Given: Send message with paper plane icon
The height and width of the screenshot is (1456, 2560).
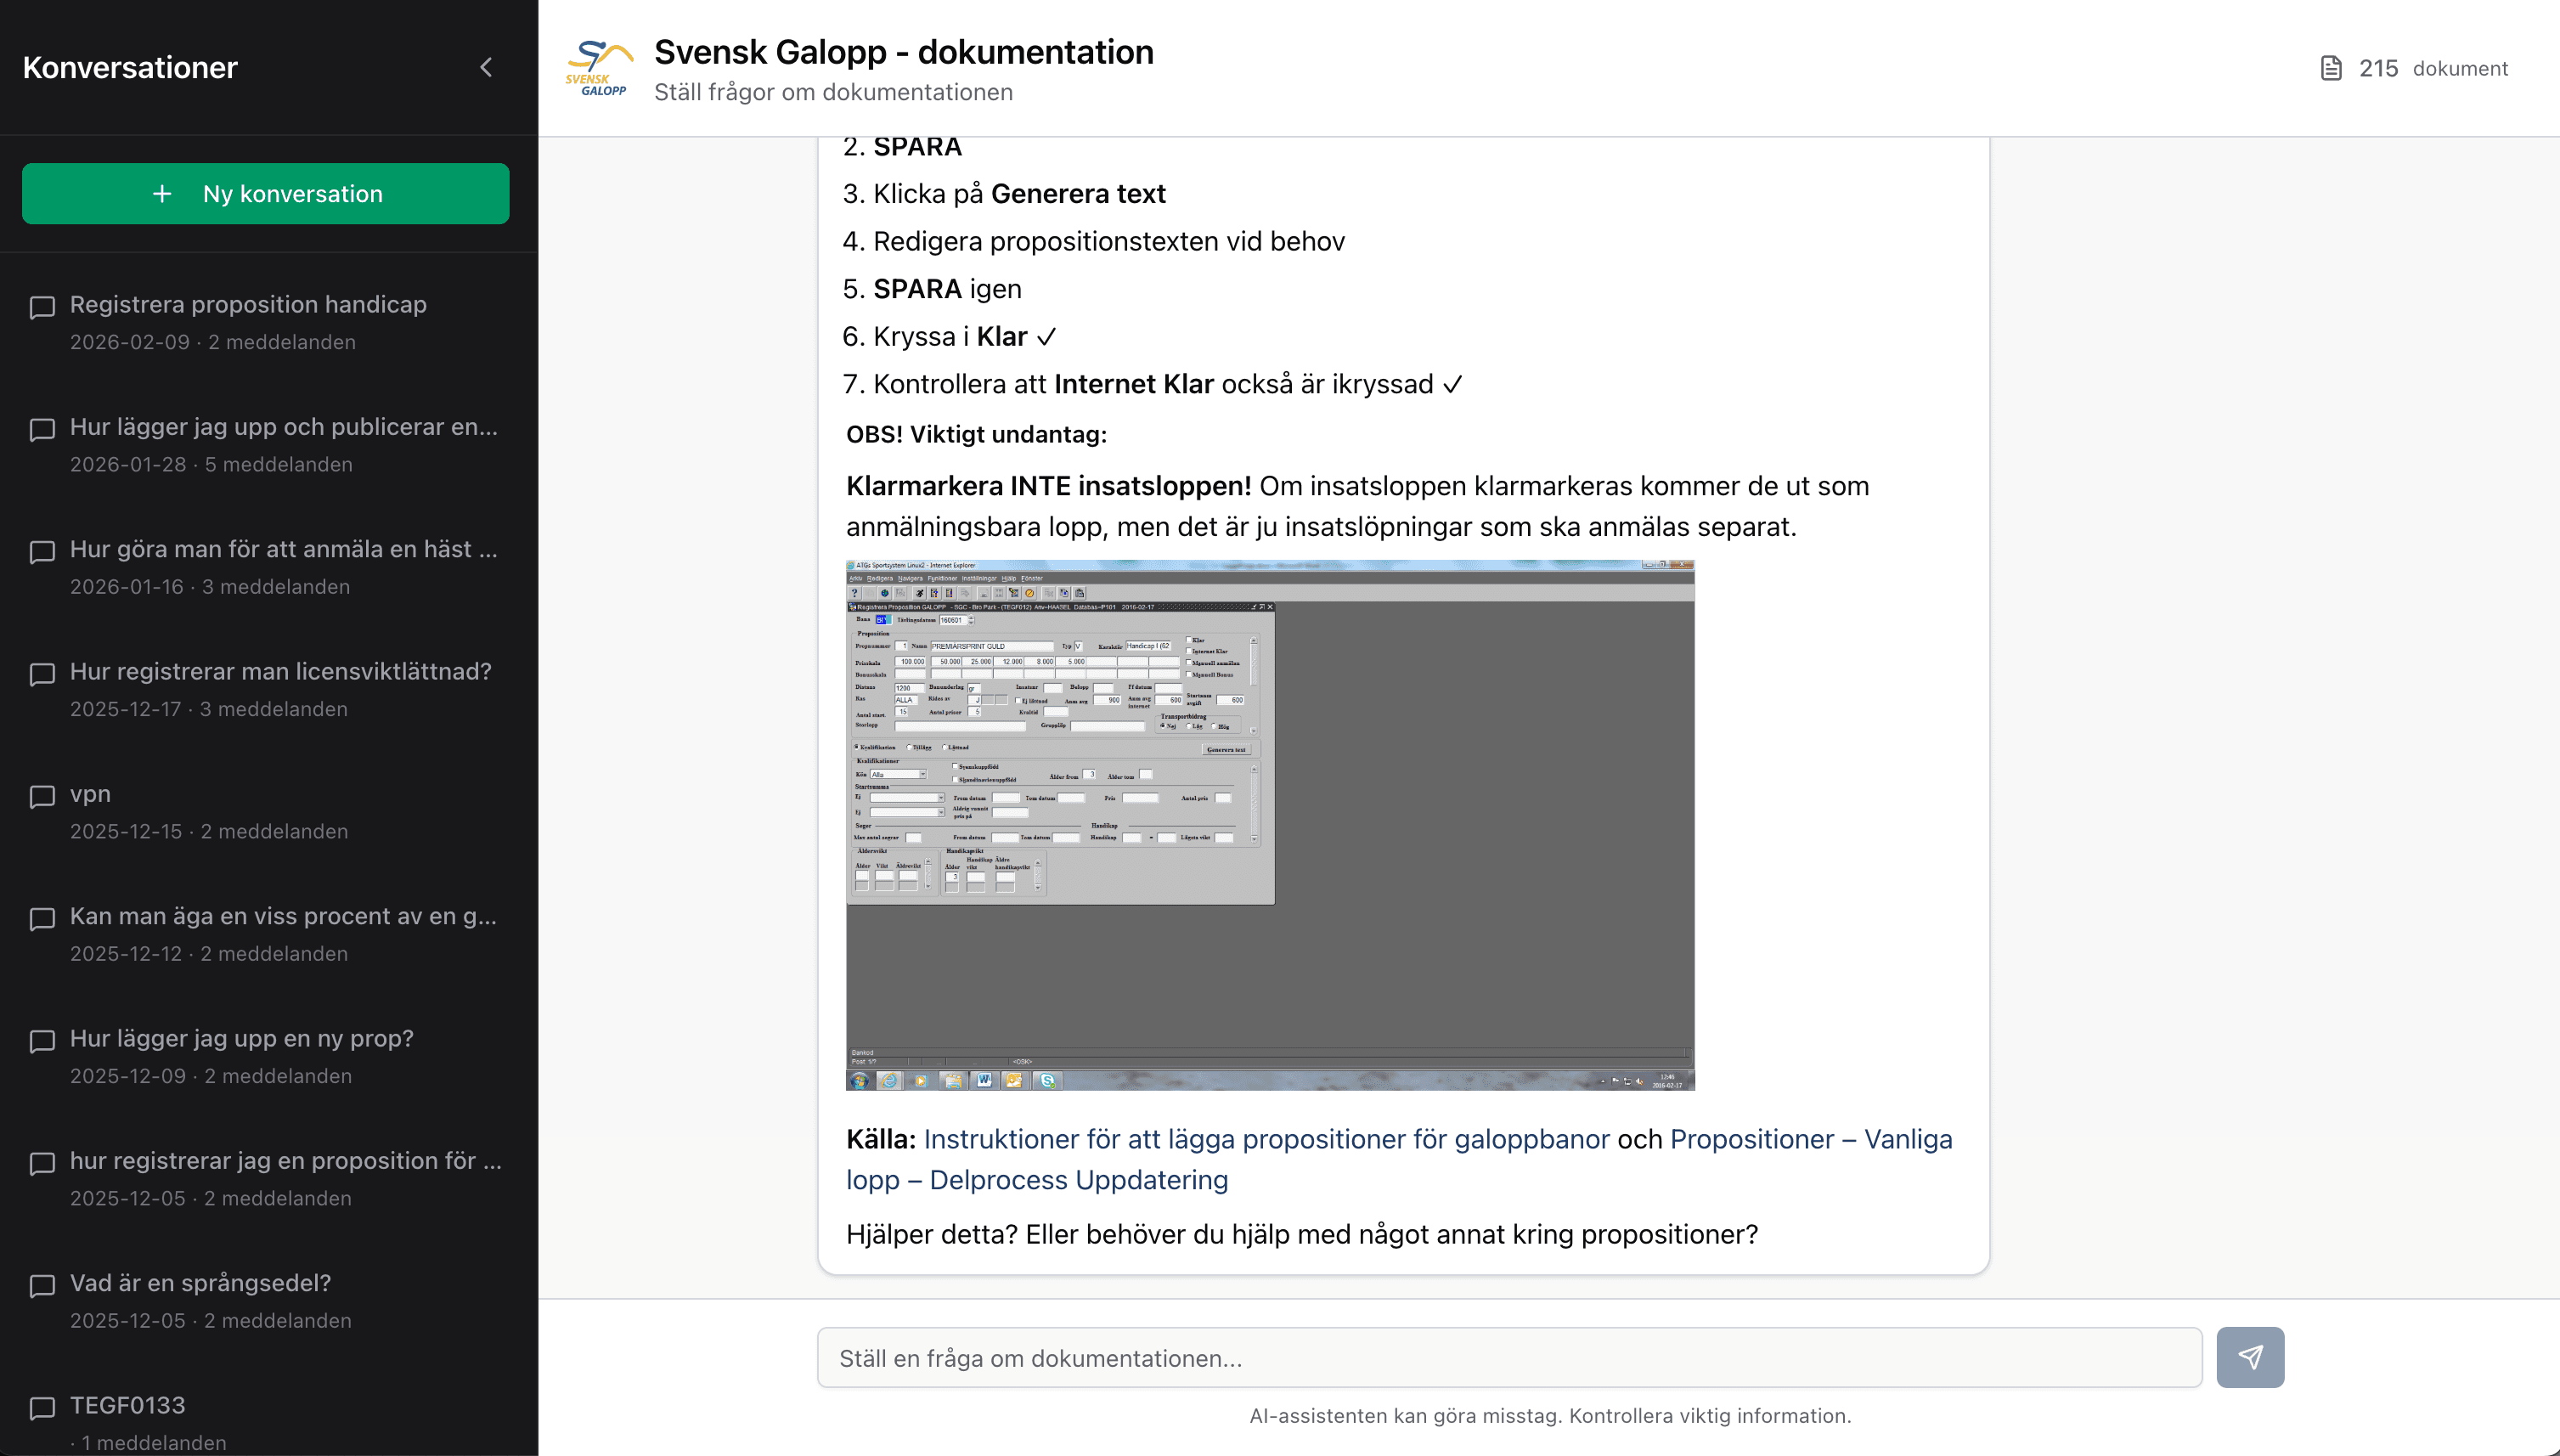Looking at the screenshot, I should coord(2249,1357).
